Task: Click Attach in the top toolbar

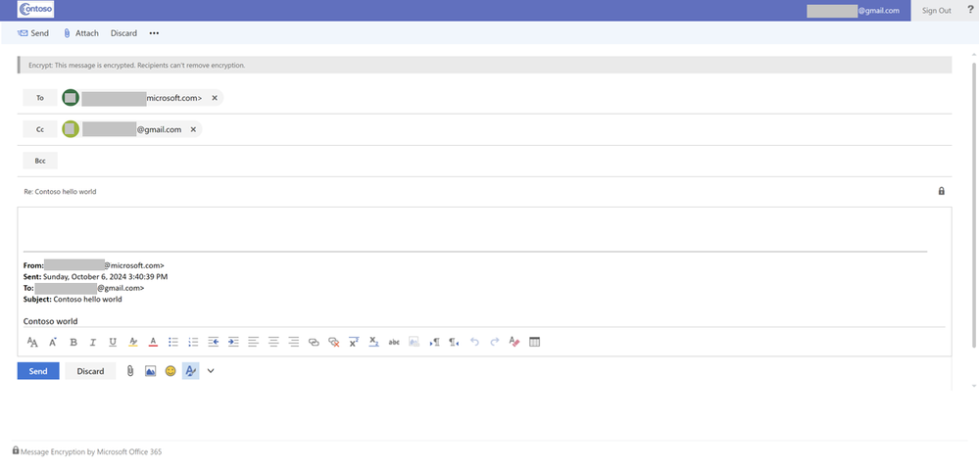Action: pos(81,33)
